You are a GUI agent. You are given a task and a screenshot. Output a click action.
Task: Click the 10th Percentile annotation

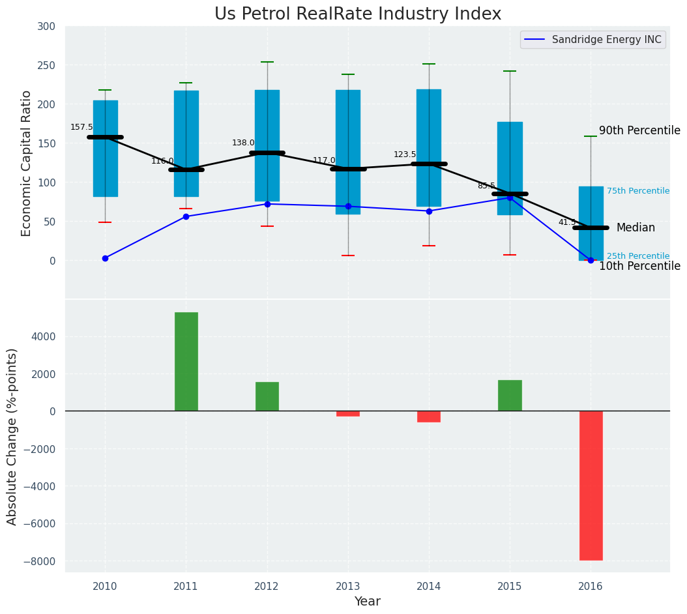[639, 267]
